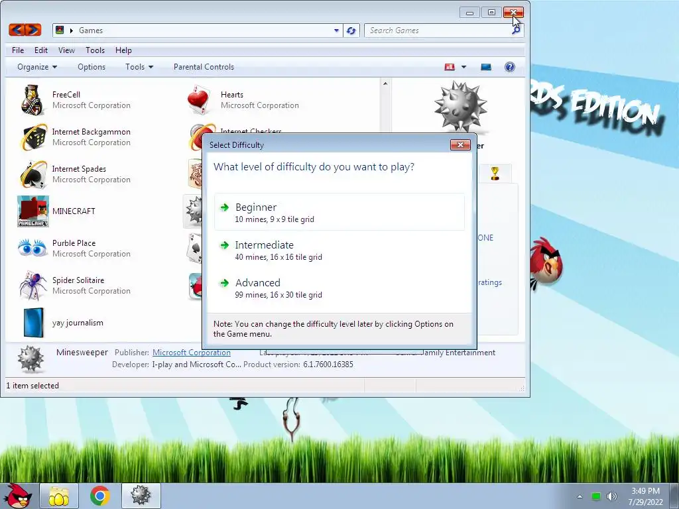The image size is (679, 509).
Task: Click the Minesweeper icon in details pane
Action: pos(31,359)
